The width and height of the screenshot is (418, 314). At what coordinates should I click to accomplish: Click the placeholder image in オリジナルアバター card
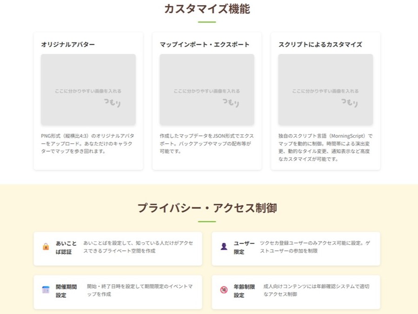pyautogui.click(x=87, y=88)
